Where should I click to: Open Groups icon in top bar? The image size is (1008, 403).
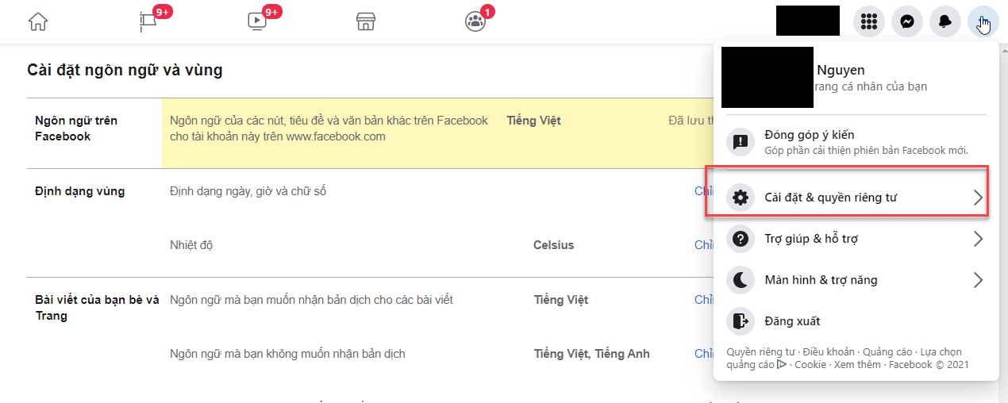pos(475,21)
